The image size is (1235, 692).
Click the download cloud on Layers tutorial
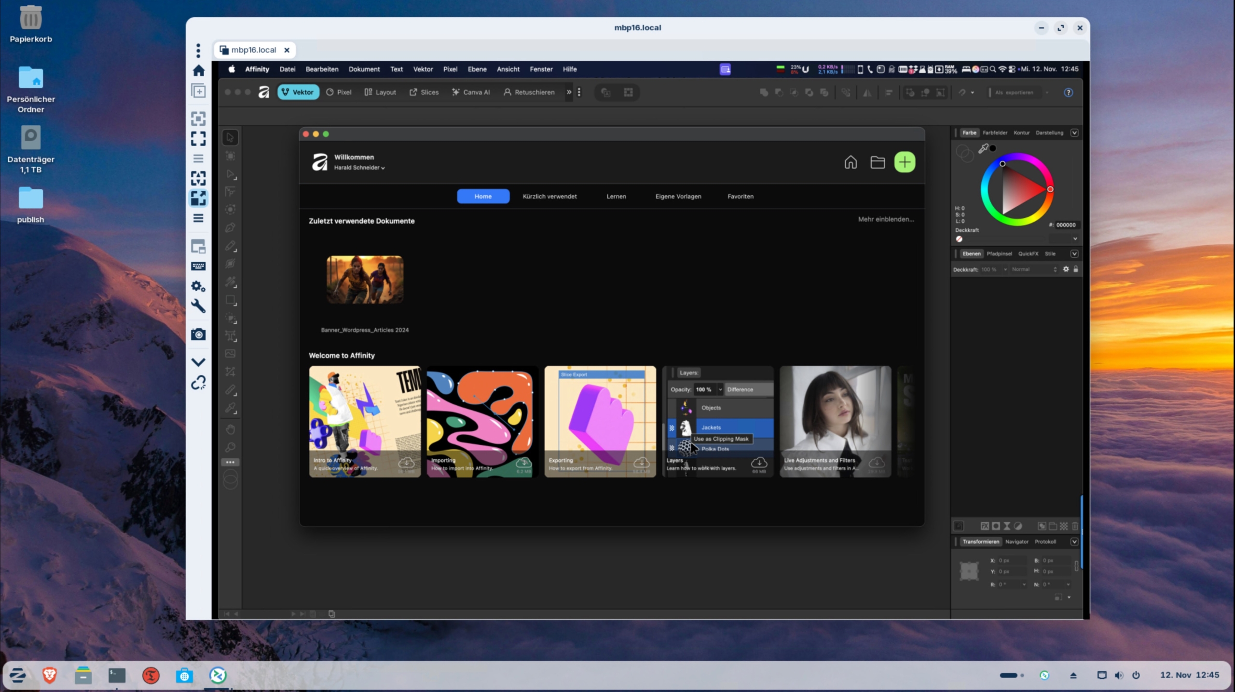(759, 463)
